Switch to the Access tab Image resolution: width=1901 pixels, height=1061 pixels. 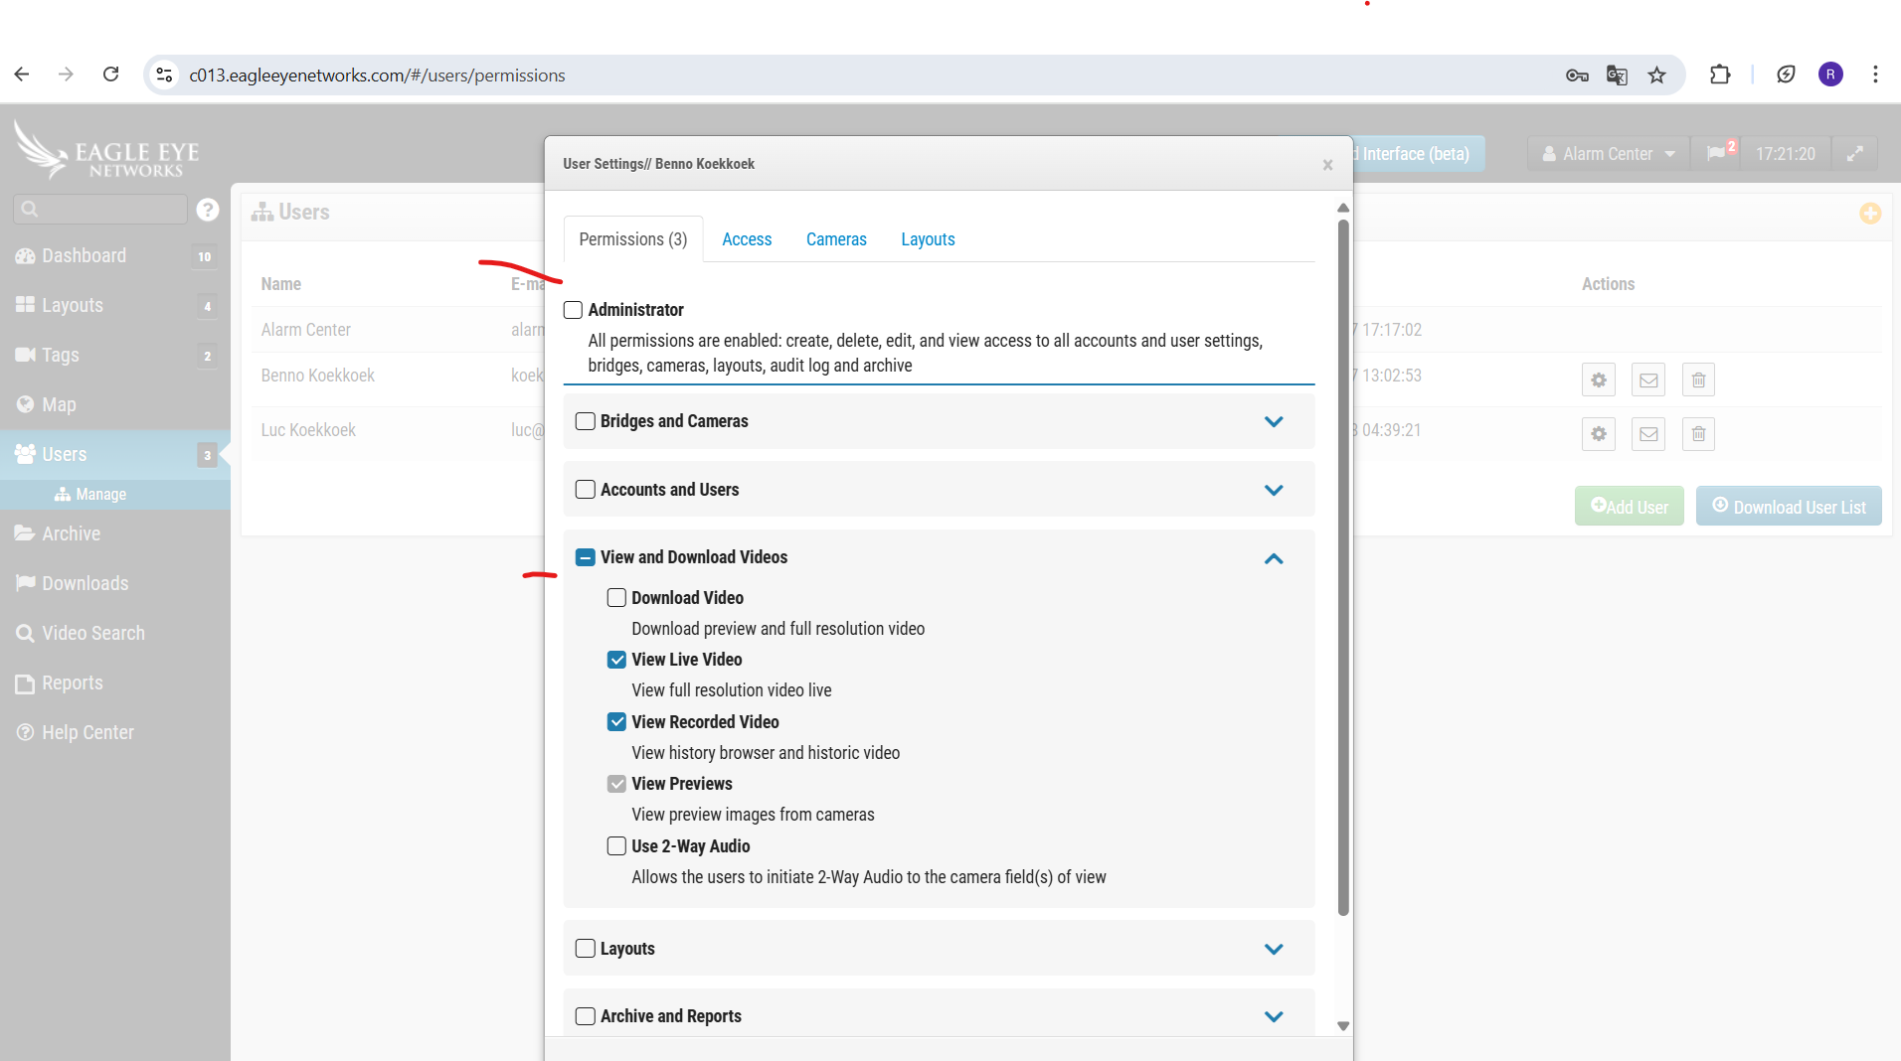tap(747, 238)
